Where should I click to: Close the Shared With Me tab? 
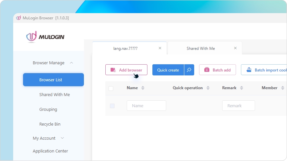click(x=235, y=48)
